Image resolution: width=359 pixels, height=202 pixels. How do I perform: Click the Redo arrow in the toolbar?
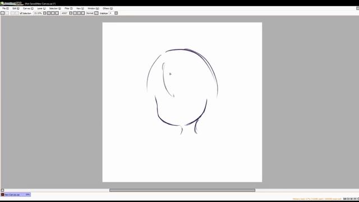click(x=7, y=13)
